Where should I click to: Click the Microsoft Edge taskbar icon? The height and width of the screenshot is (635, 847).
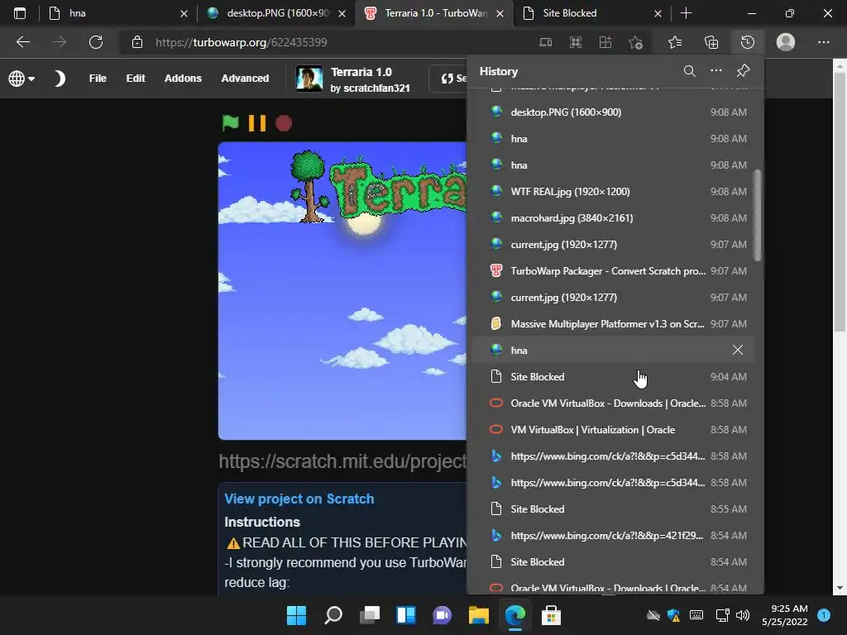[514, 615]
